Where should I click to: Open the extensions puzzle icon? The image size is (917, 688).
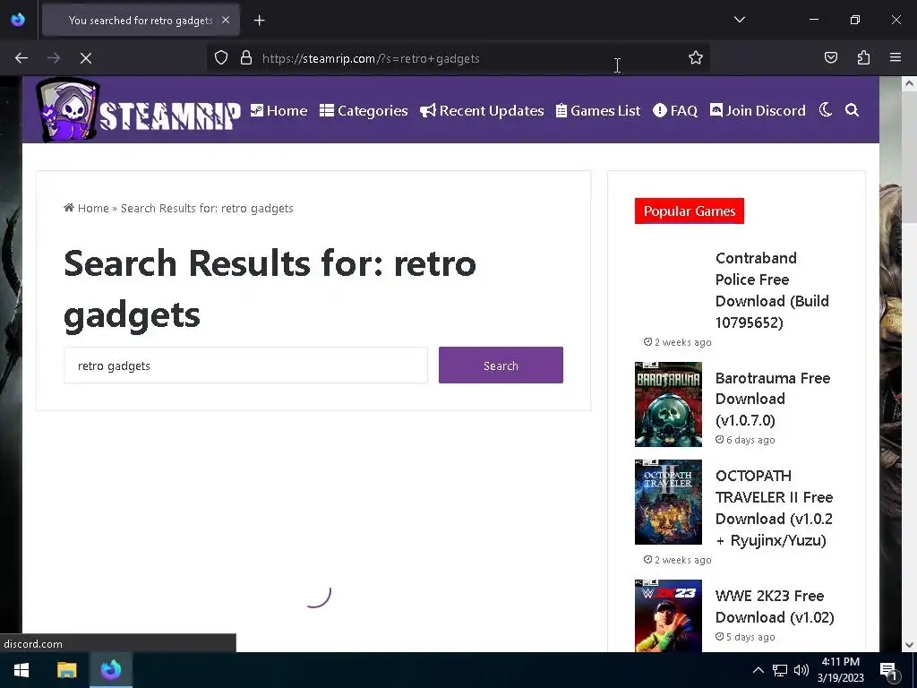(x=863, y=58)
